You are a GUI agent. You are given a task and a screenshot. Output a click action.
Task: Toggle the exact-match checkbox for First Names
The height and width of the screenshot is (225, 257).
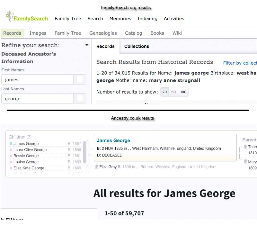(80, 80)
